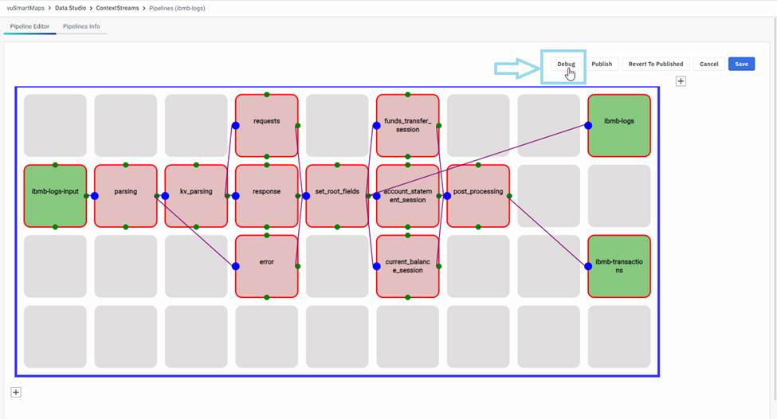Go to Data Studio breadcrumb
The width and height of the screenshot is (777, 419).
coord(72,7)
